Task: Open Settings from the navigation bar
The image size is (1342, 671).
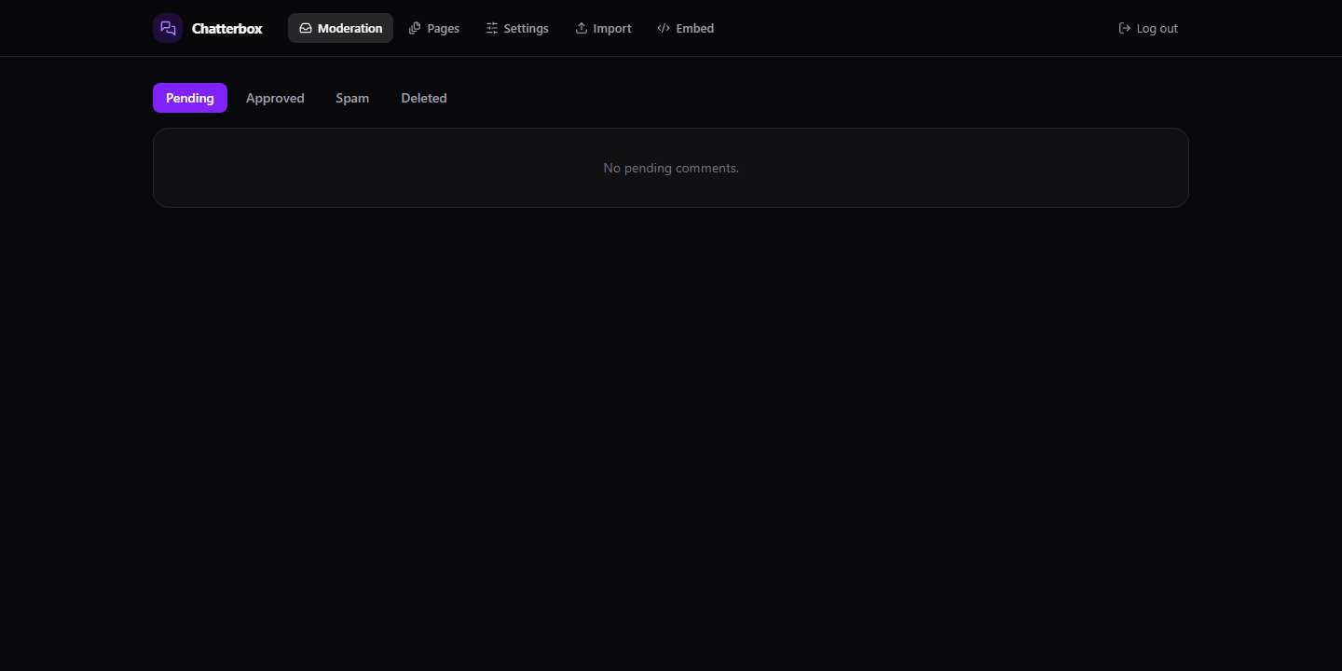Action: 517,28
